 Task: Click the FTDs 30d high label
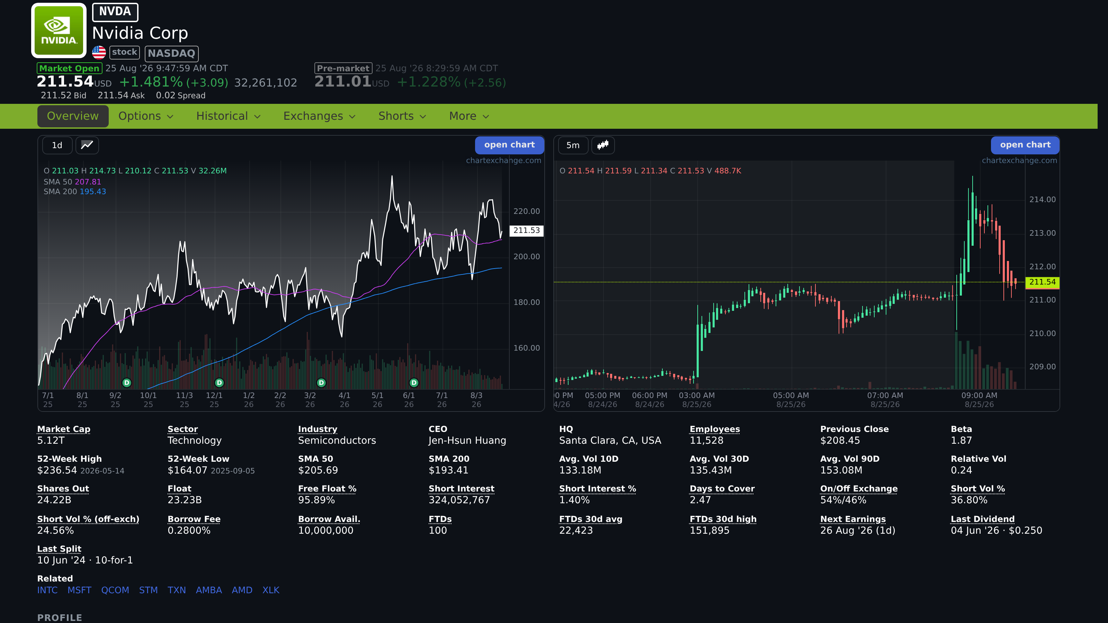723,519
